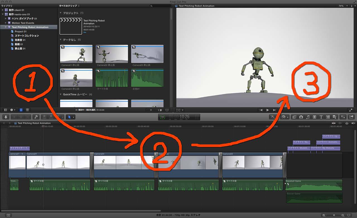Show the Effects browser
Image resolution: width=357 pixels, height=218 pixels.
click(x=294, y=117)
